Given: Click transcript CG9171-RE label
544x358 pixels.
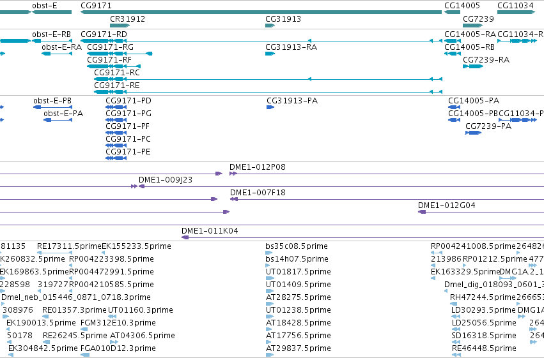Looking at the screenshot, I should coord(117,86).
